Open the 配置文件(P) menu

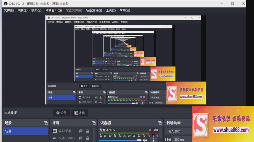74,10
